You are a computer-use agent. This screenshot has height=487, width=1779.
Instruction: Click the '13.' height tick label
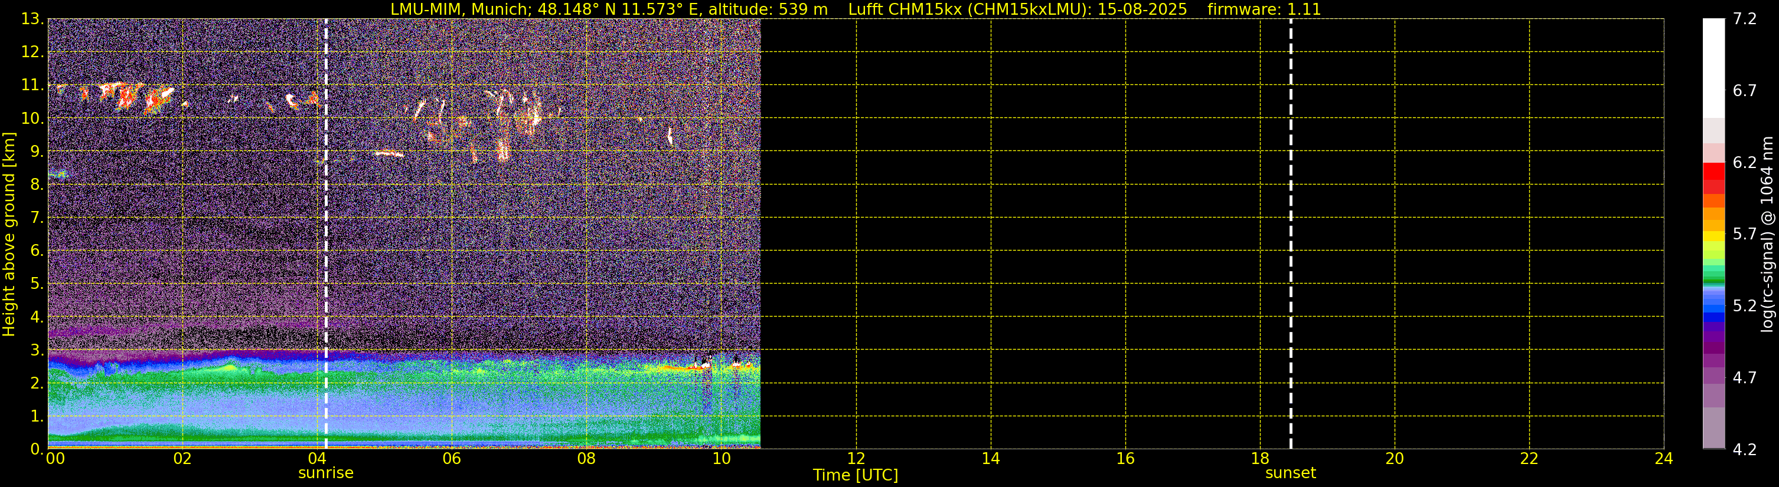pos(32,19)
